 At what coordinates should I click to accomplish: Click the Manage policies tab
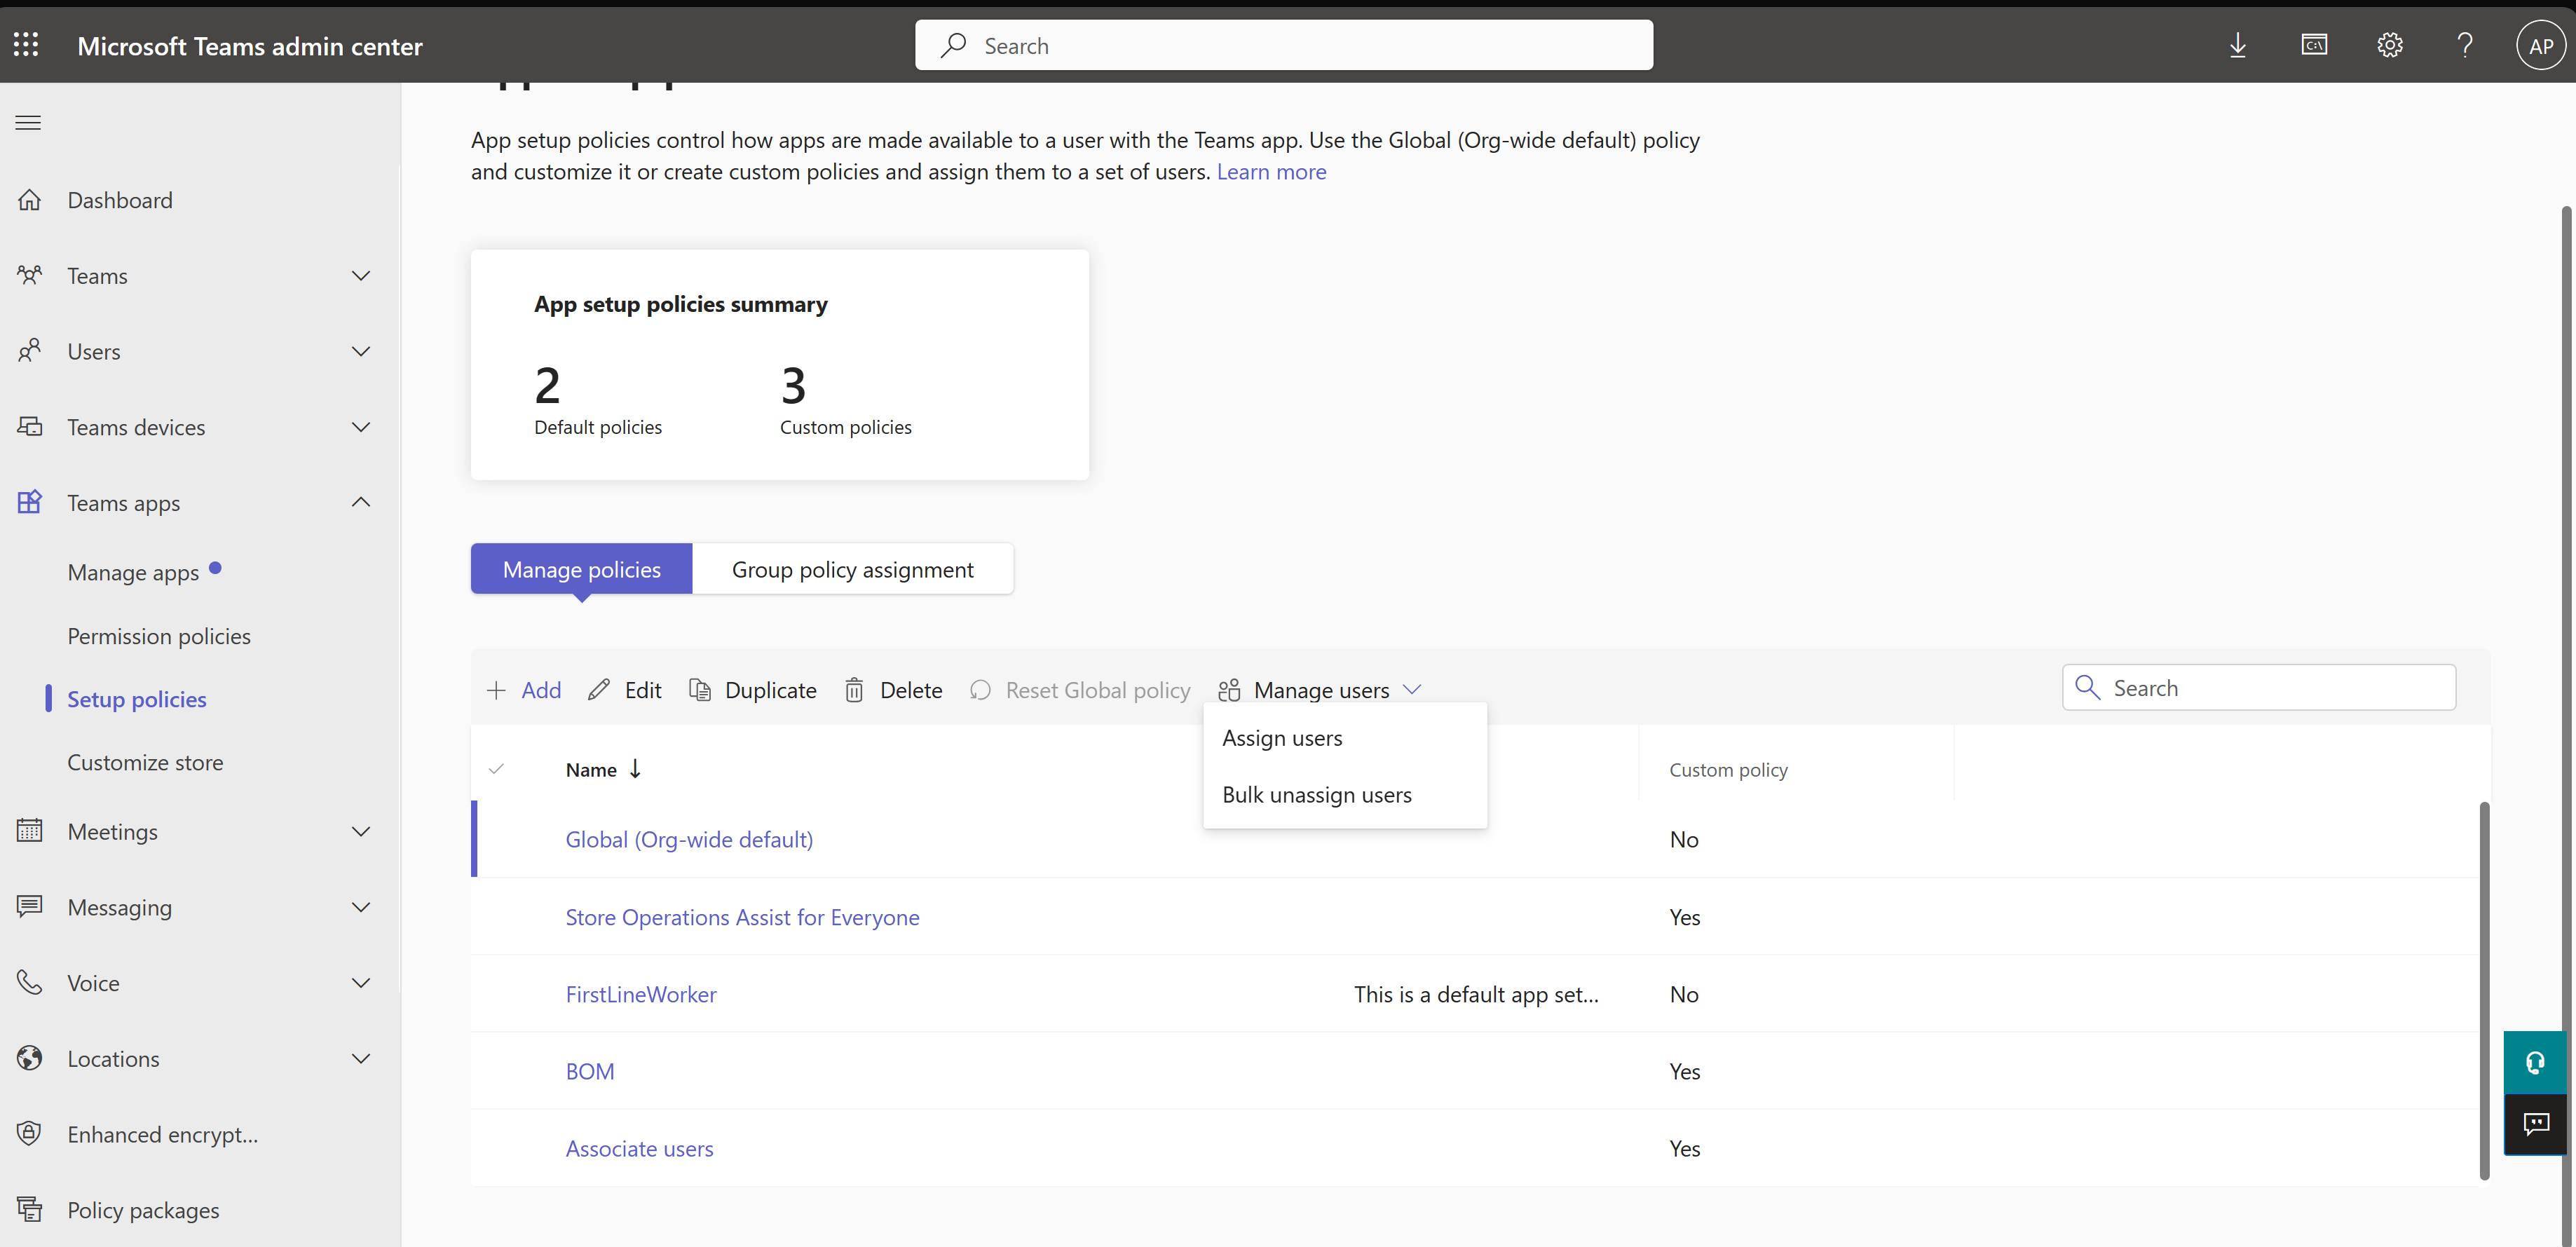point(582,568)
